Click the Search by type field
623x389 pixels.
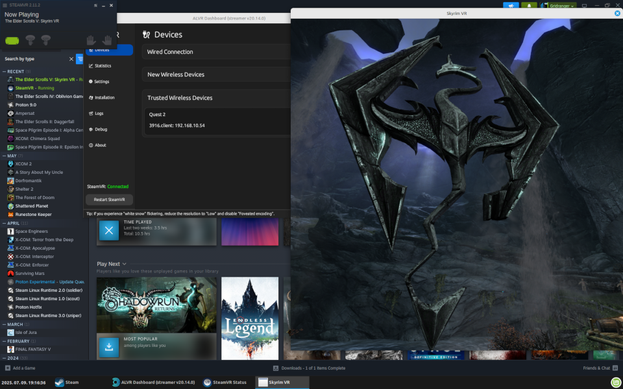35,59
